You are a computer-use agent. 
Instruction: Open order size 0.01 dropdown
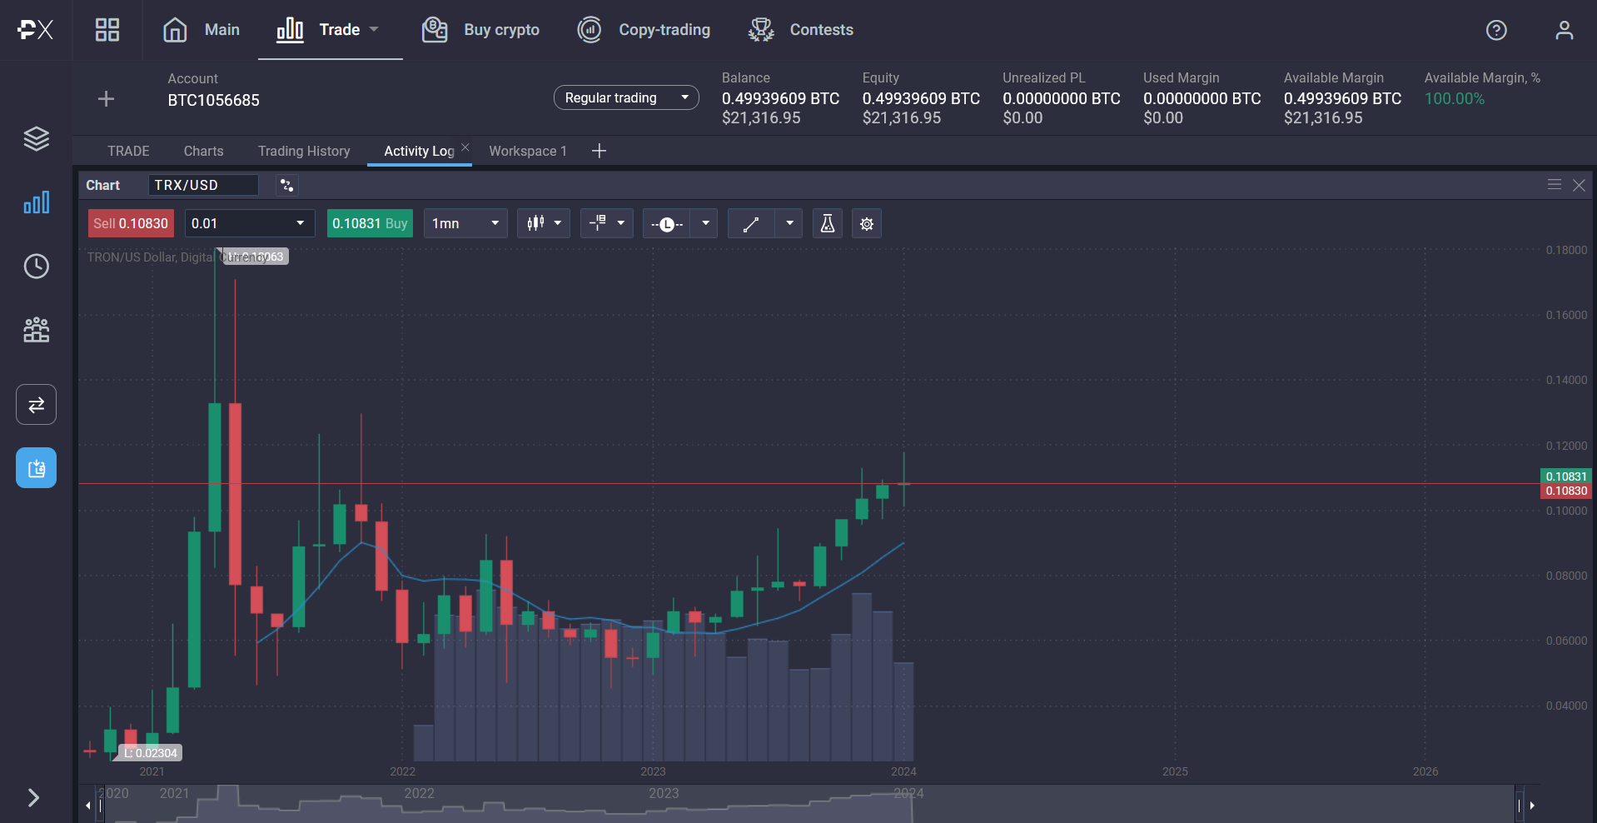(x=250, y=223)
